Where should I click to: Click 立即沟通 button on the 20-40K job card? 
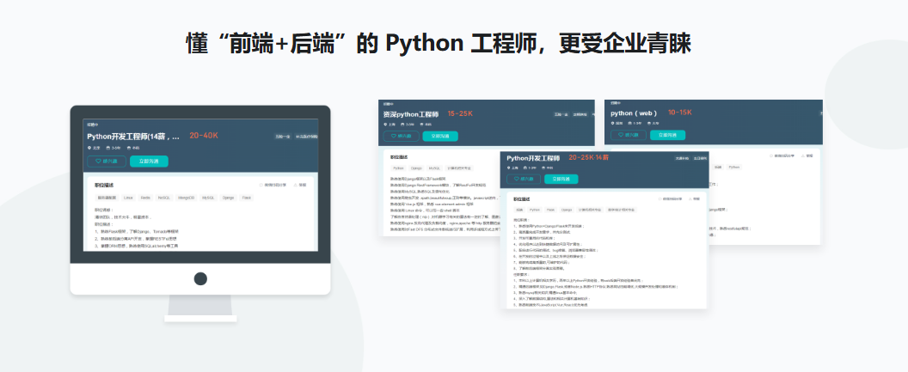tap(149, 161)
